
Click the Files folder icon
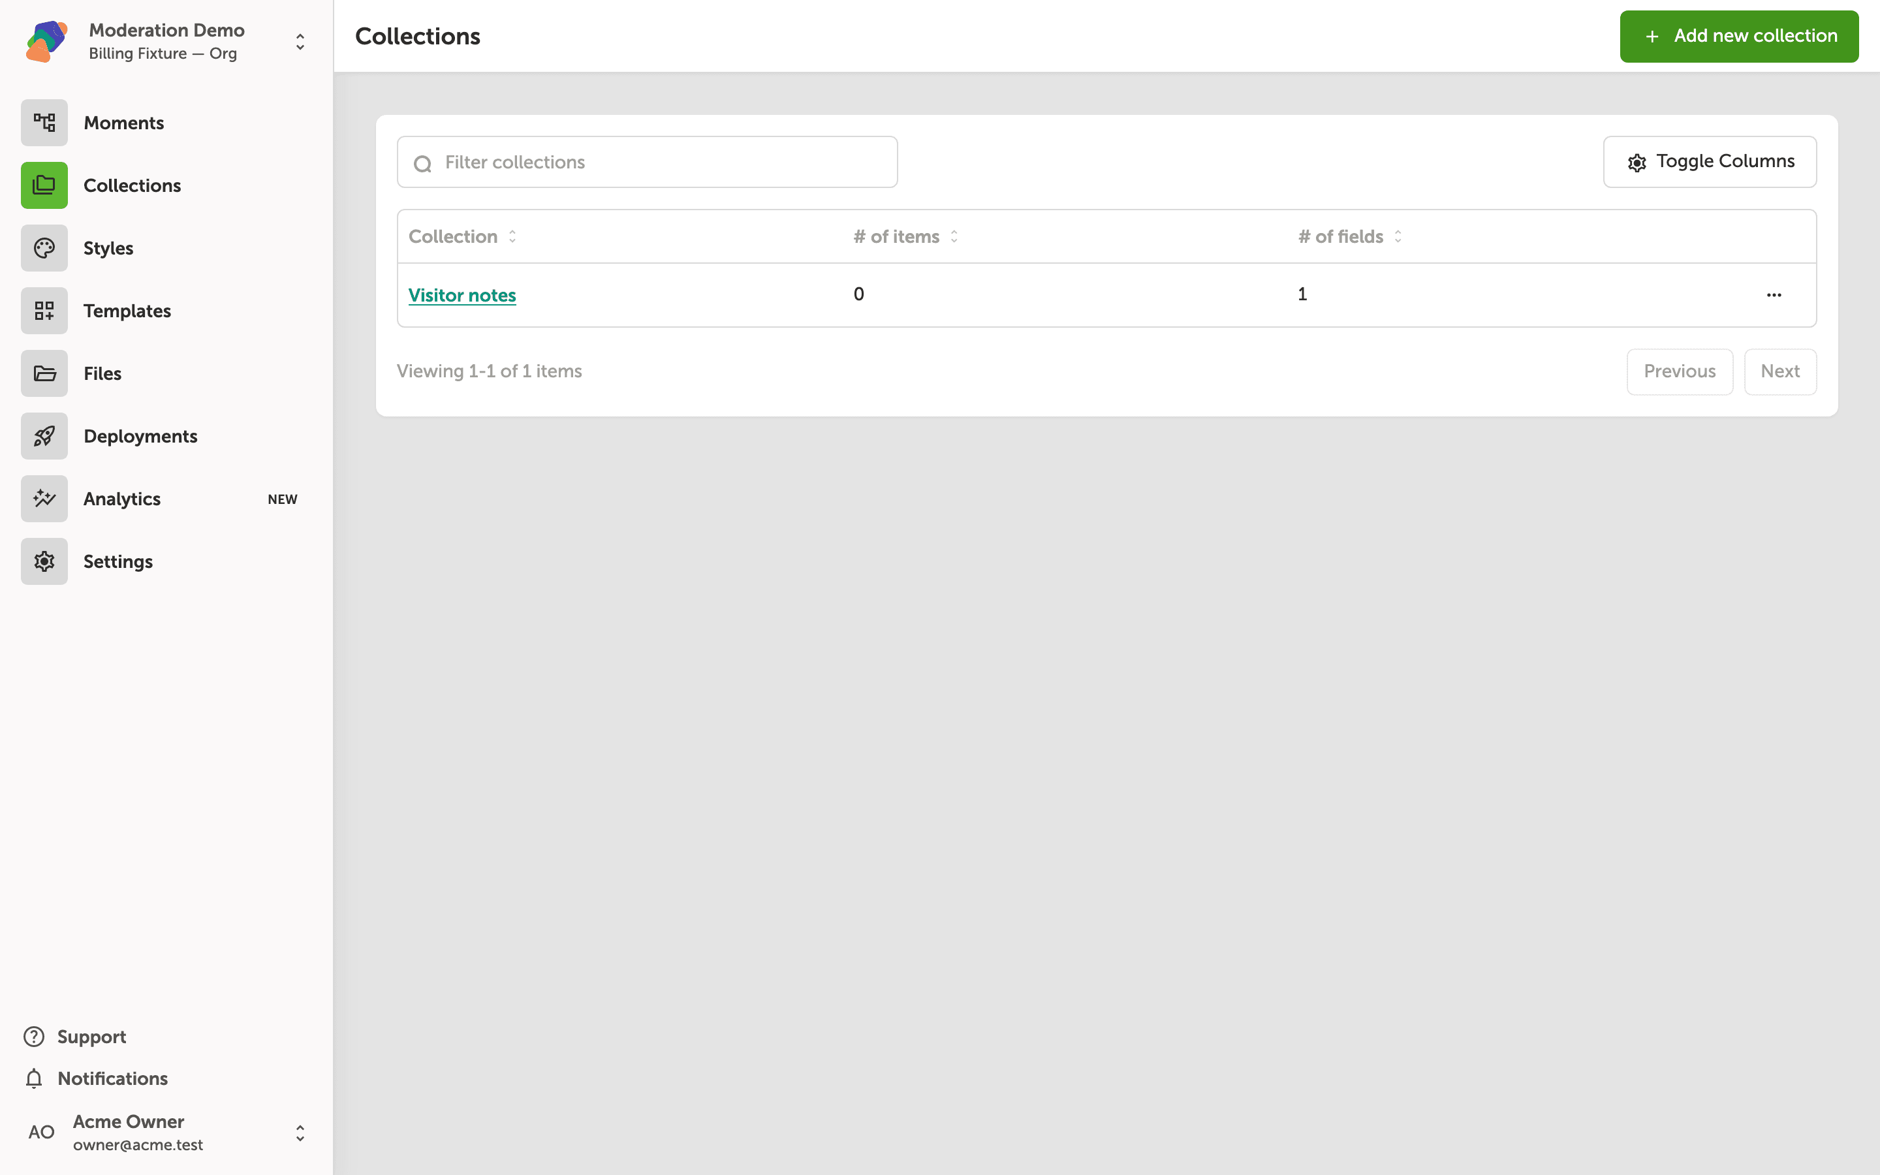(x=44, y=374)
